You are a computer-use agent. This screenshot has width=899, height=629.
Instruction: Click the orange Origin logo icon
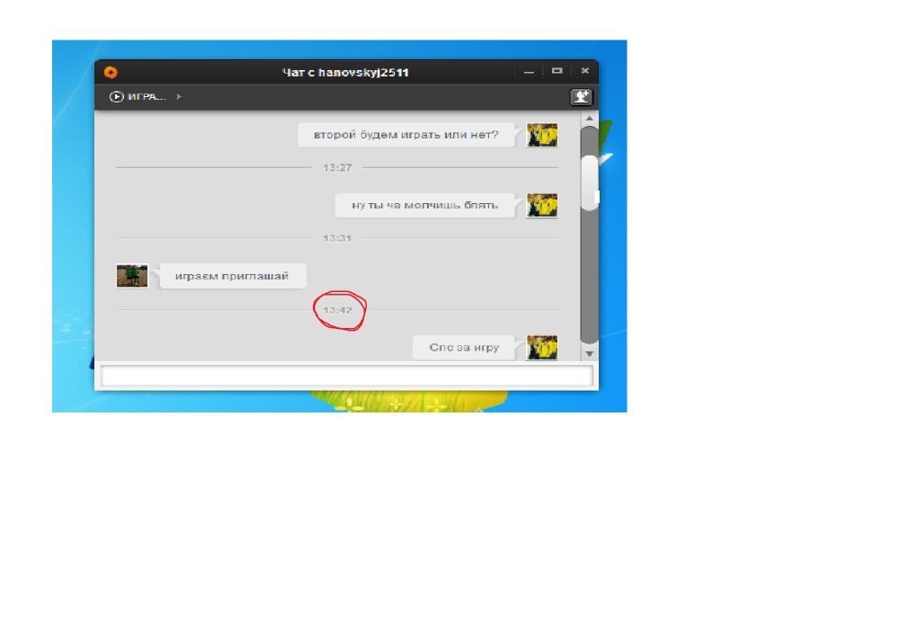pos(111,72)
